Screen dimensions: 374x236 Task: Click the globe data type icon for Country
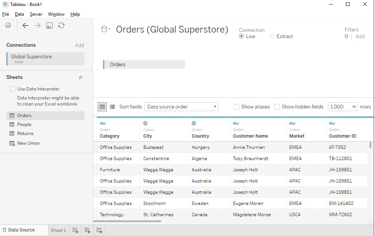click(194, 123)
